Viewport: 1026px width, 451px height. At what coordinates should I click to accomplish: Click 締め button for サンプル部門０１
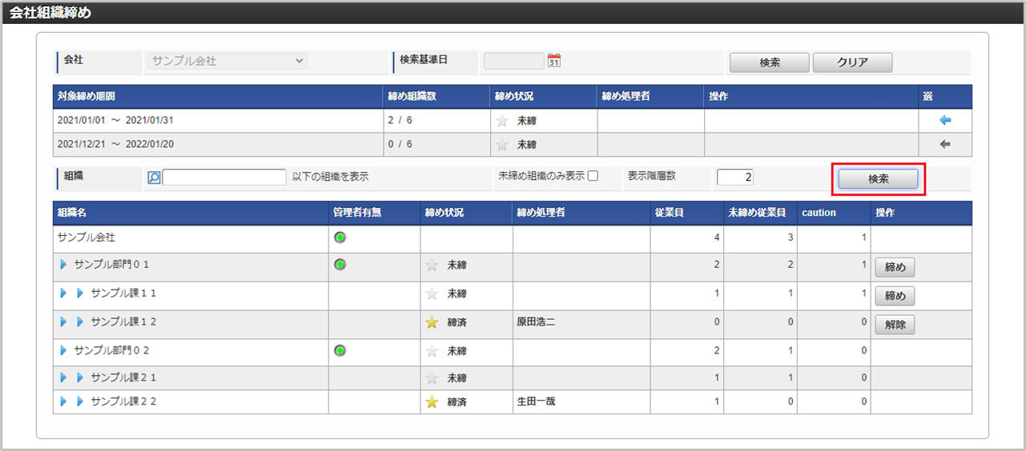[x=895, y=268]
